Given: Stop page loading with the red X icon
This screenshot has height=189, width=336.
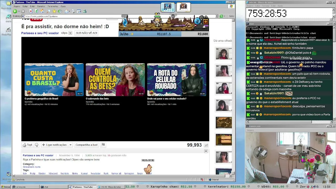Looking at the screenshot, I should coord(31,11).
